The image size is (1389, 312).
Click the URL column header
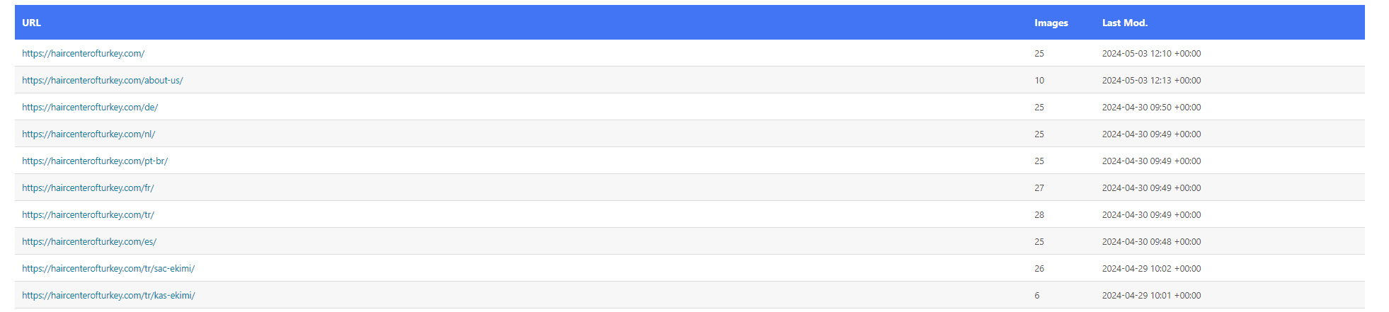(x=31, y=23)
